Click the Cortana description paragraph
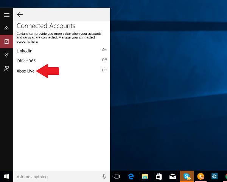Viewport: 227px width, 182px height. click(59, 37)
